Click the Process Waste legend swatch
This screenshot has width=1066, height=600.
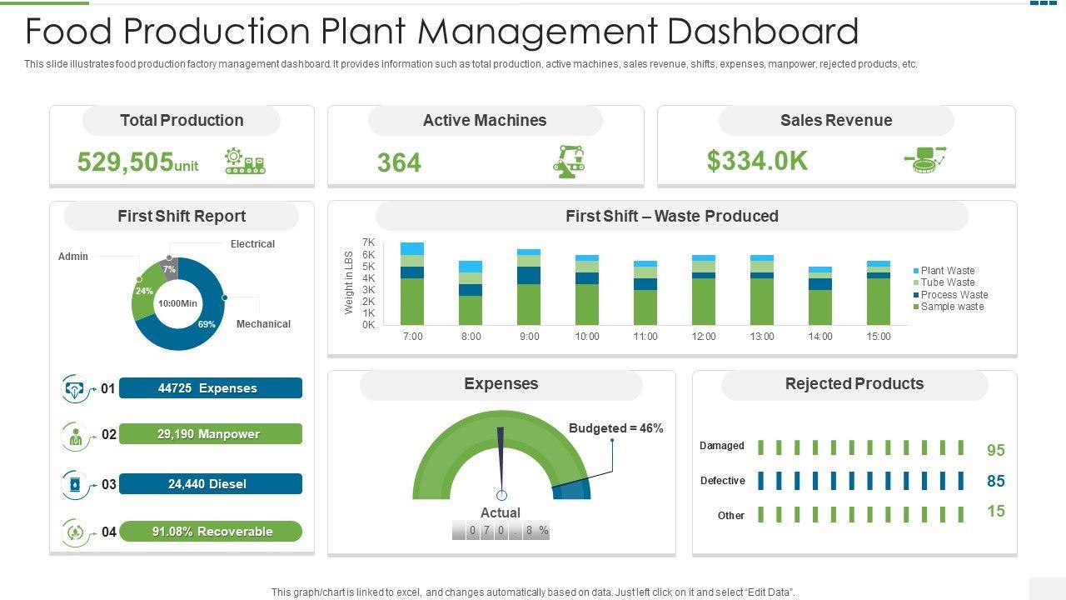917,295
